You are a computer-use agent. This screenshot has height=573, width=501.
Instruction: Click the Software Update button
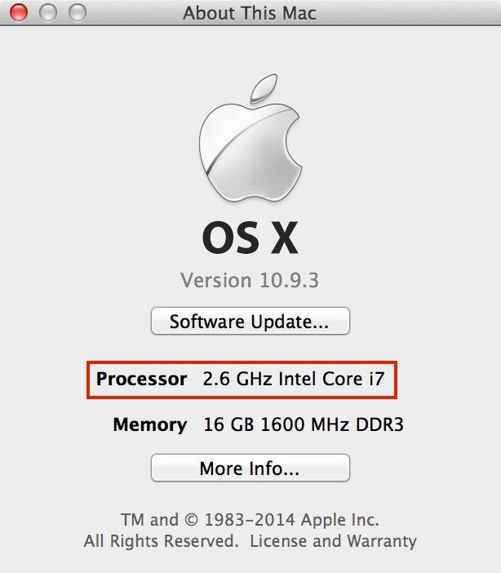coord(250,322)
